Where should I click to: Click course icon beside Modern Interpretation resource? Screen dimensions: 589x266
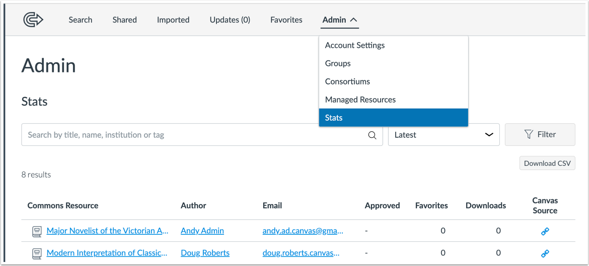[x=36, y=253]
